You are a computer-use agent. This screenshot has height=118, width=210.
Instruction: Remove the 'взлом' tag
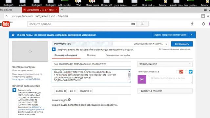65,91
